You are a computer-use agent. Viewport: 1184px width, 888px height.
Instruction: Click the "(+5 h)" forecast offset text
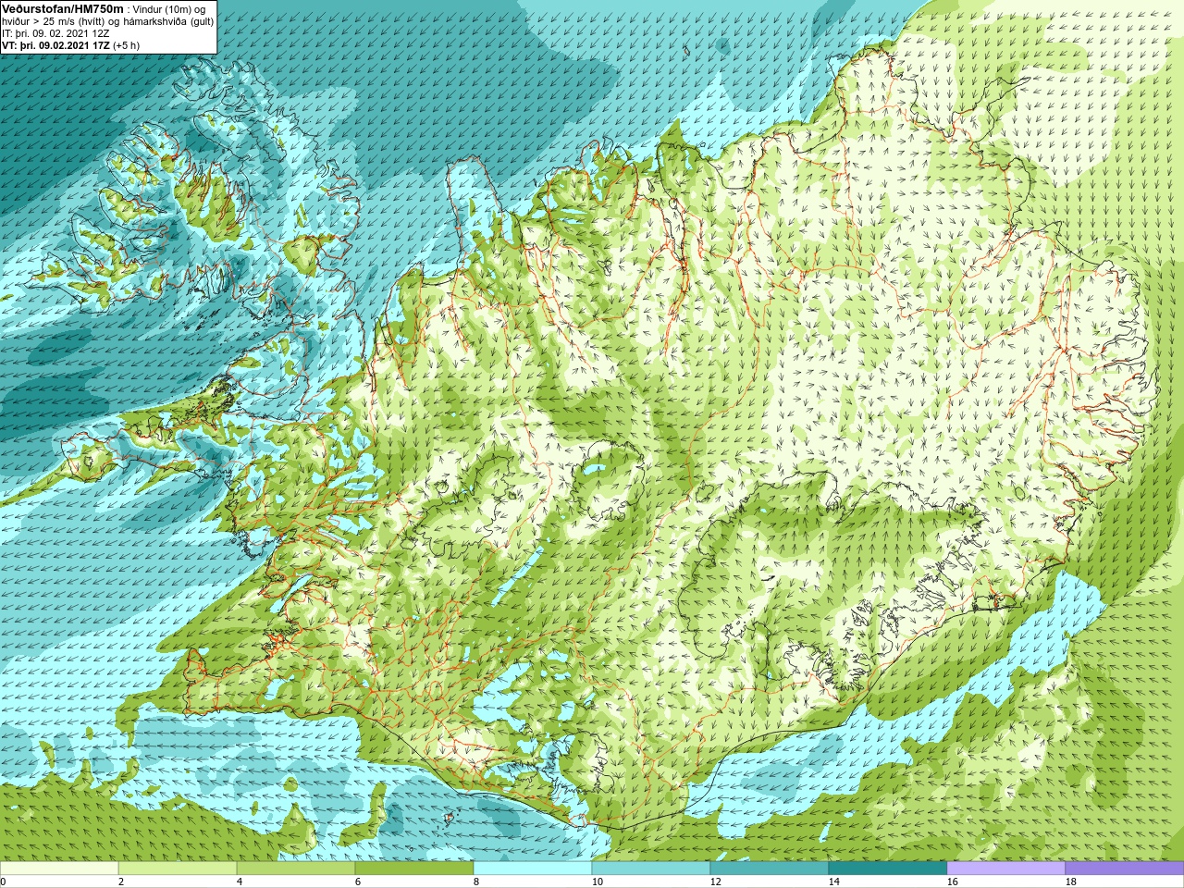click(127, 44)
